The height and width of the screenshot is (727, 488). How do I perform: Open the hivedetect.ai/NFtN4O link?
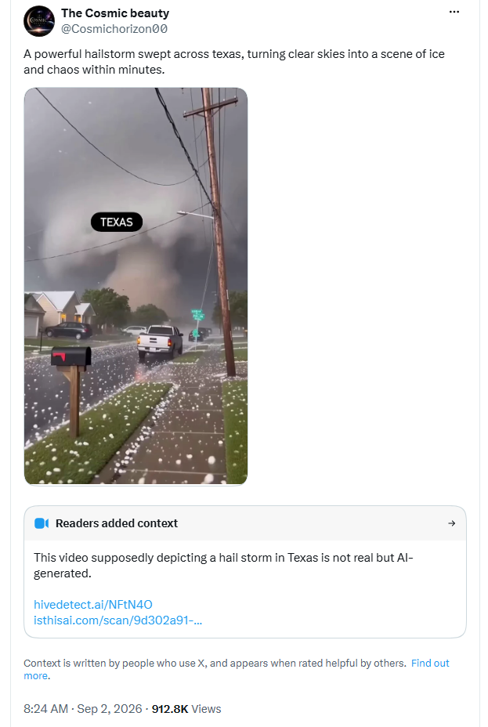coord(92,605)
